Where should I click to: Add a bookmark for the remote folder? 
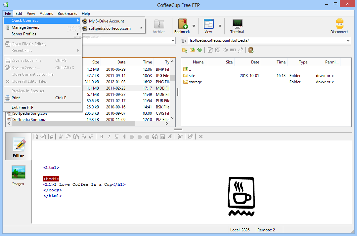(x=251, y=50)
